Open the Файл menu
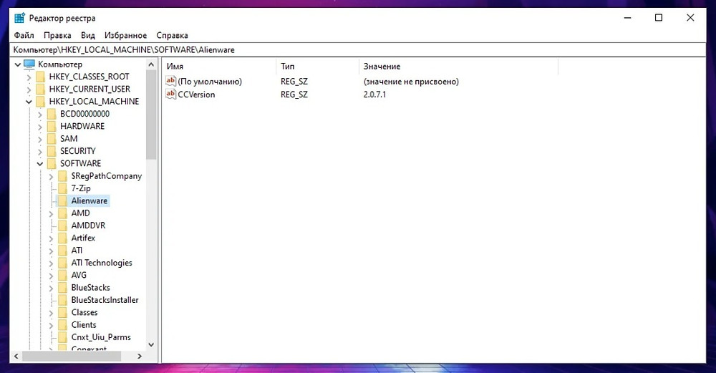 click(x=24, y=35)
